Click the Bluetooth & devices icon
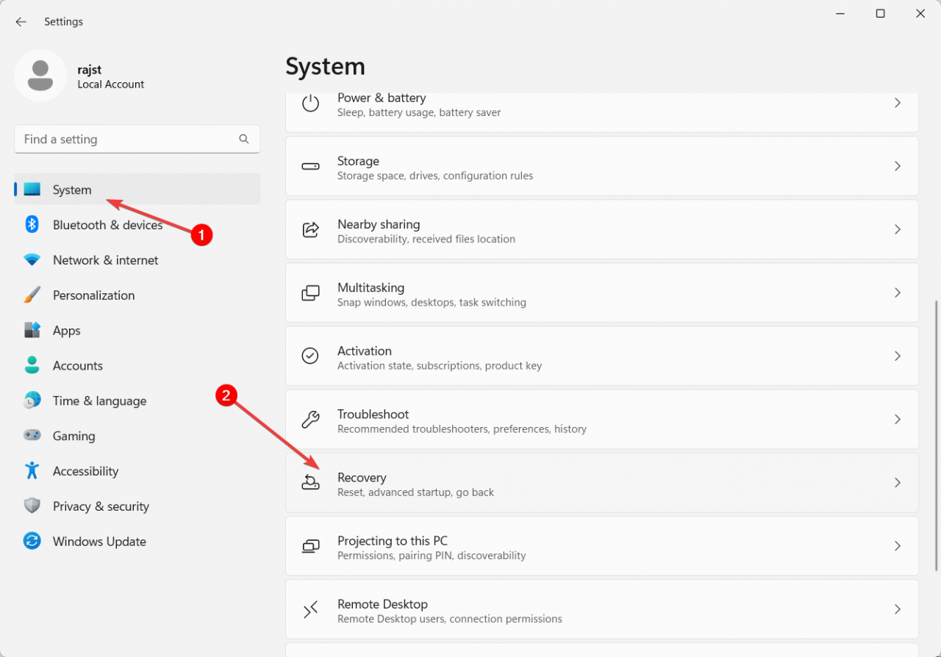Screen dimensions: 941x657 [x=32, y=225]
